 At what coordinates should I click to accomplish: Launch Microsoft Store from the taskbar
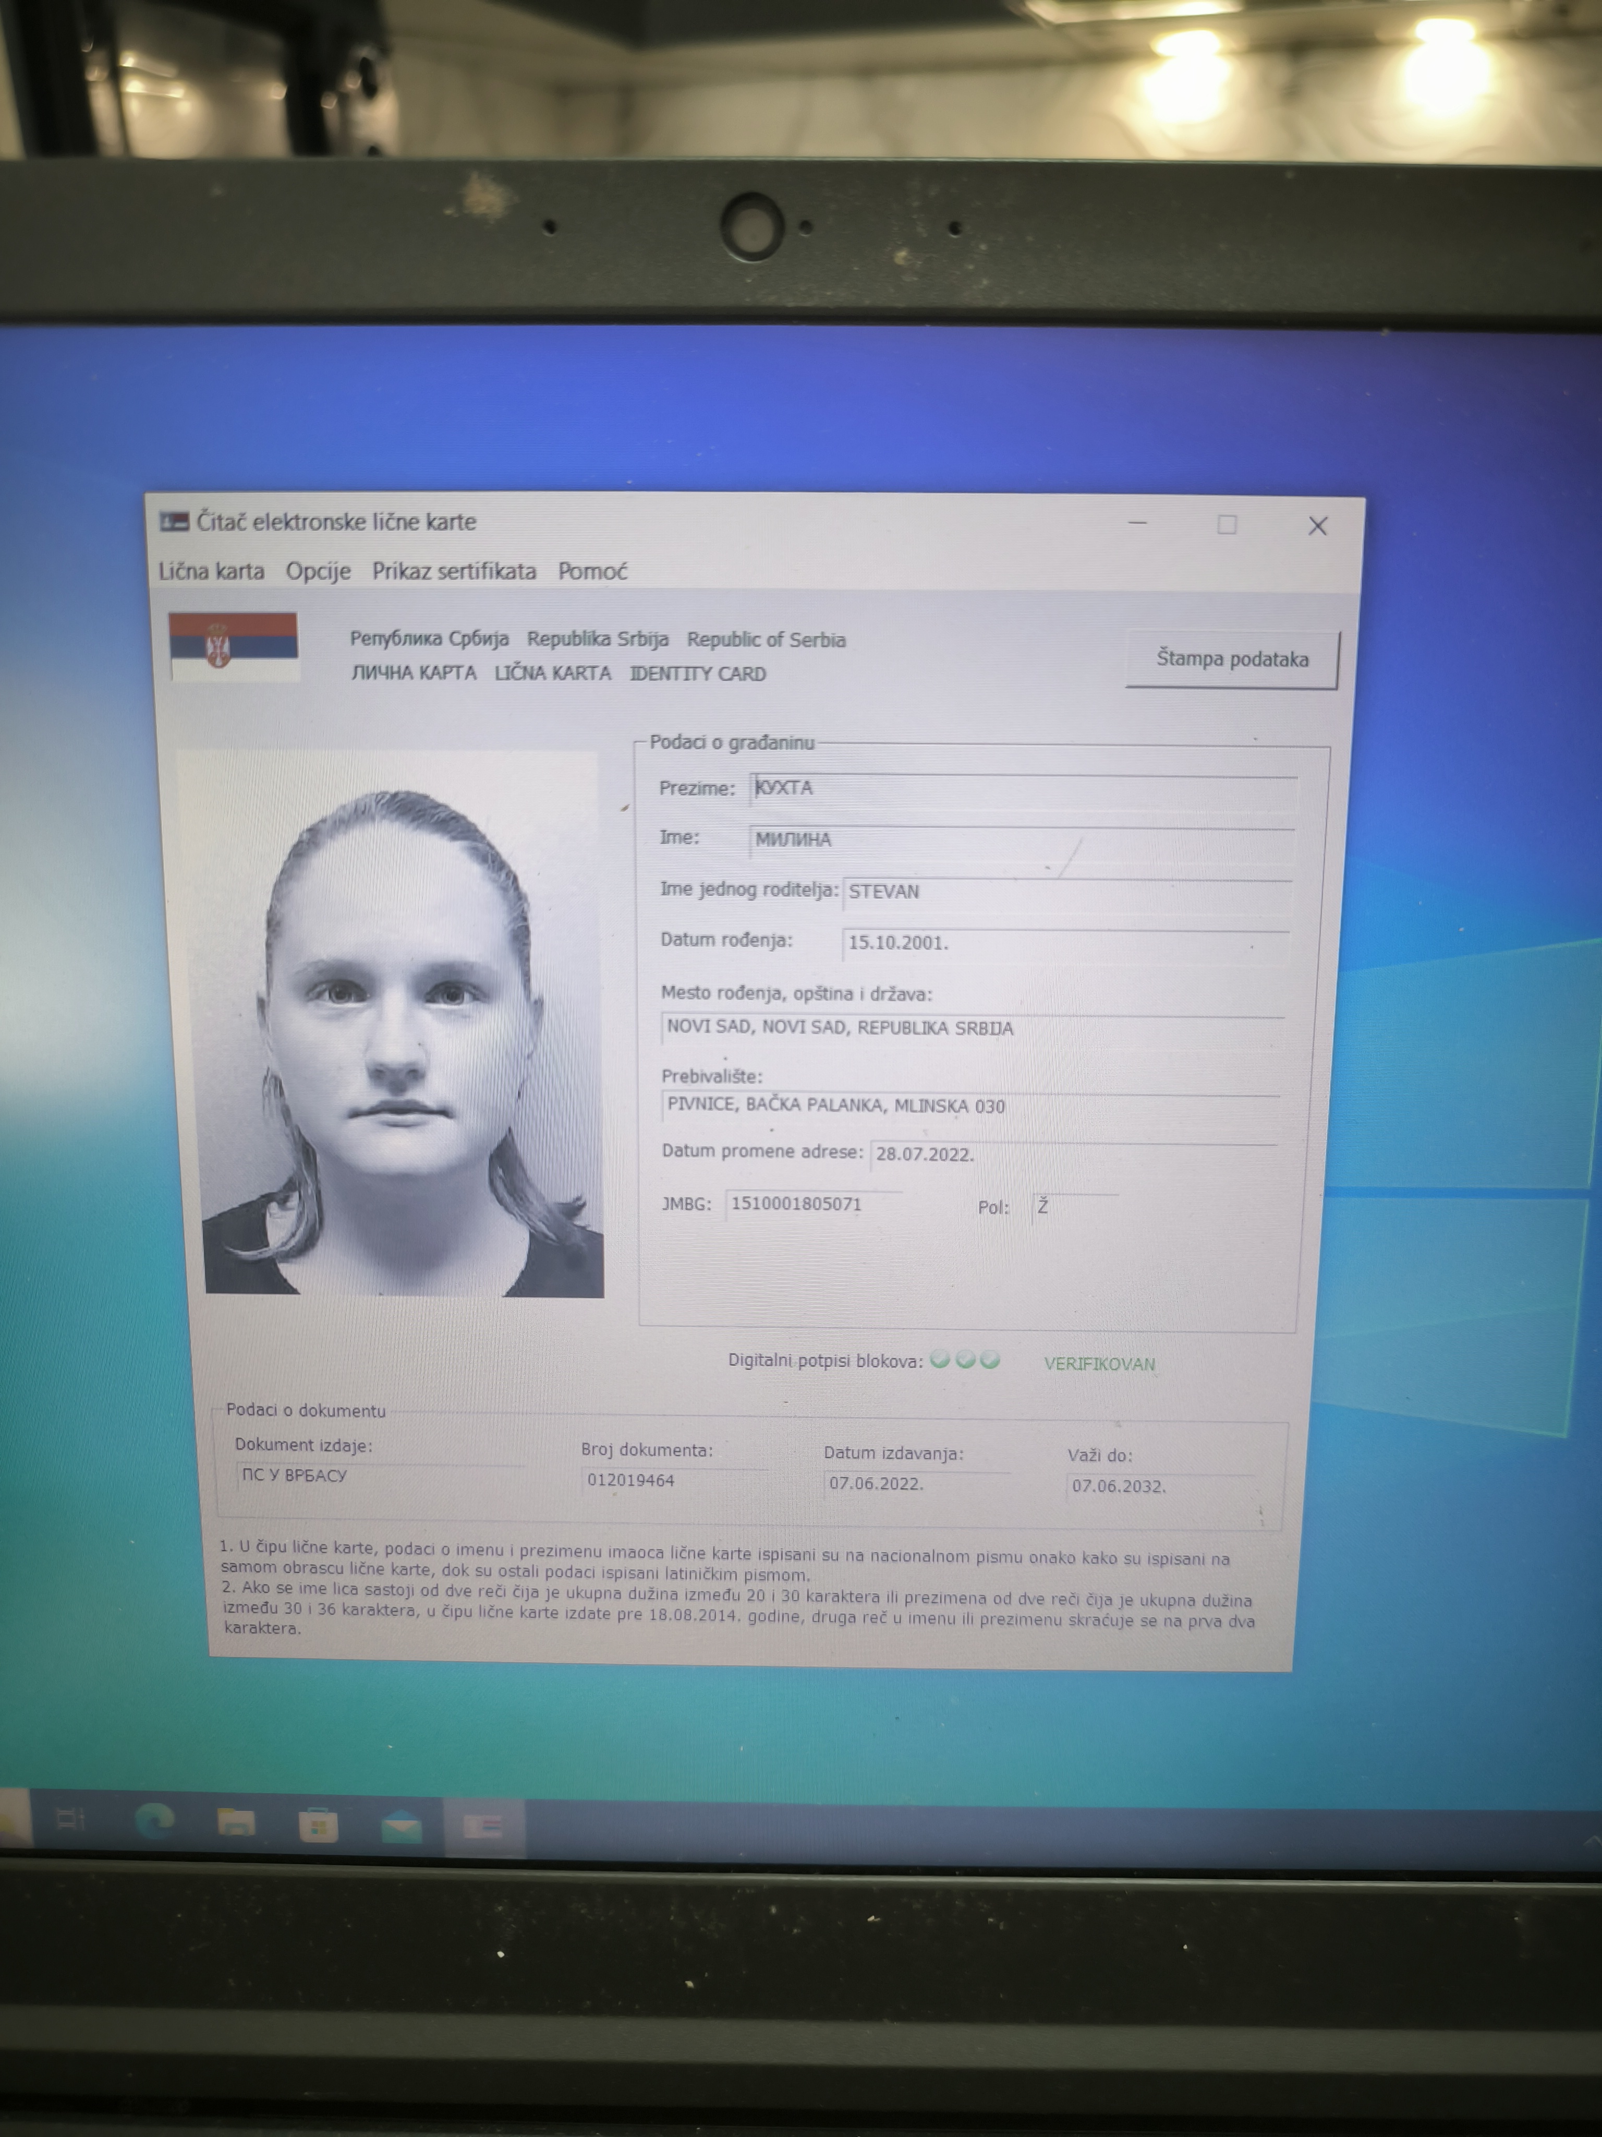tap(318, 1826)
